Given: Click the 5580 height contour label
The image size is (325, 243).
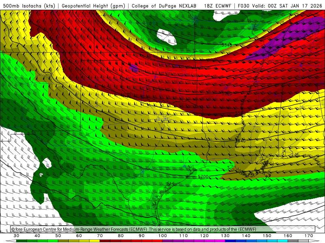Looking at the screenshot, I should pyautogui.click(x=240, y=113).
